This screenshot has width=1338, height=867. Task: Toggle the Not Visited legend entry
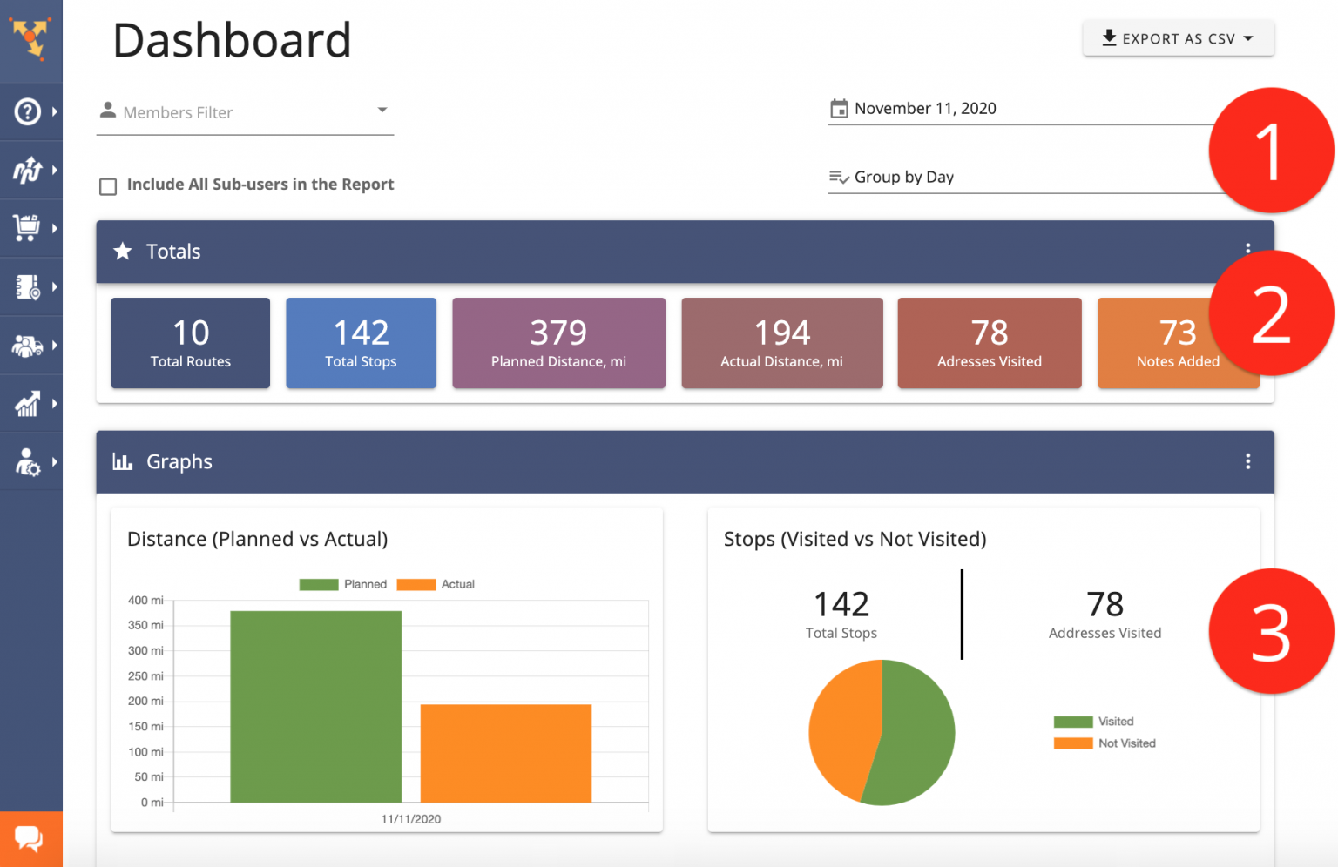click(x=1105, y=743)
